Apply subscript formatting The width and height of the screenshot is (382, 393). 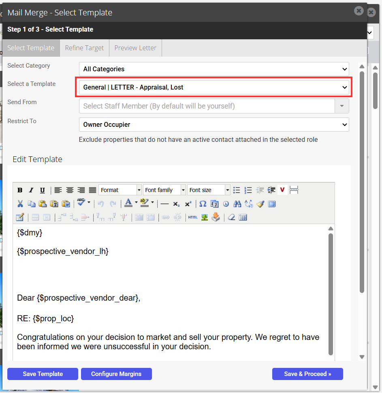point(176,204)
